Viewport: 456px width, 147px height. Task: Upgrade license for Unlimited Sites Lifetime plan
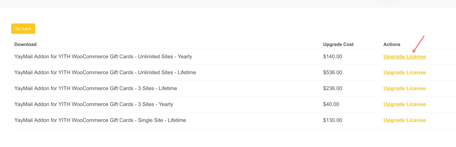coord(404,72)
